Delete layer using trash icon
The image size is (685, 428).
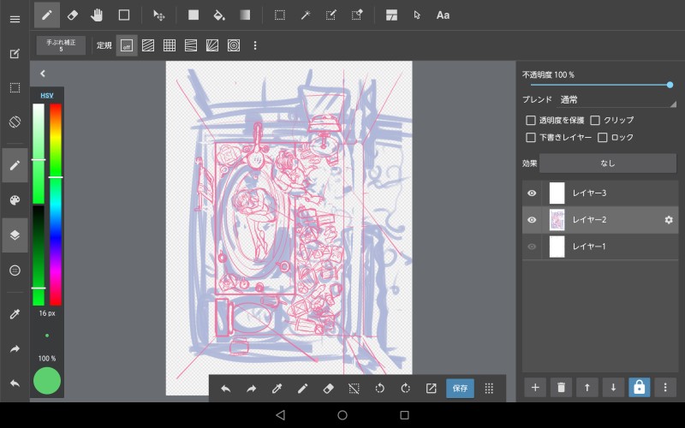point(561,387)
